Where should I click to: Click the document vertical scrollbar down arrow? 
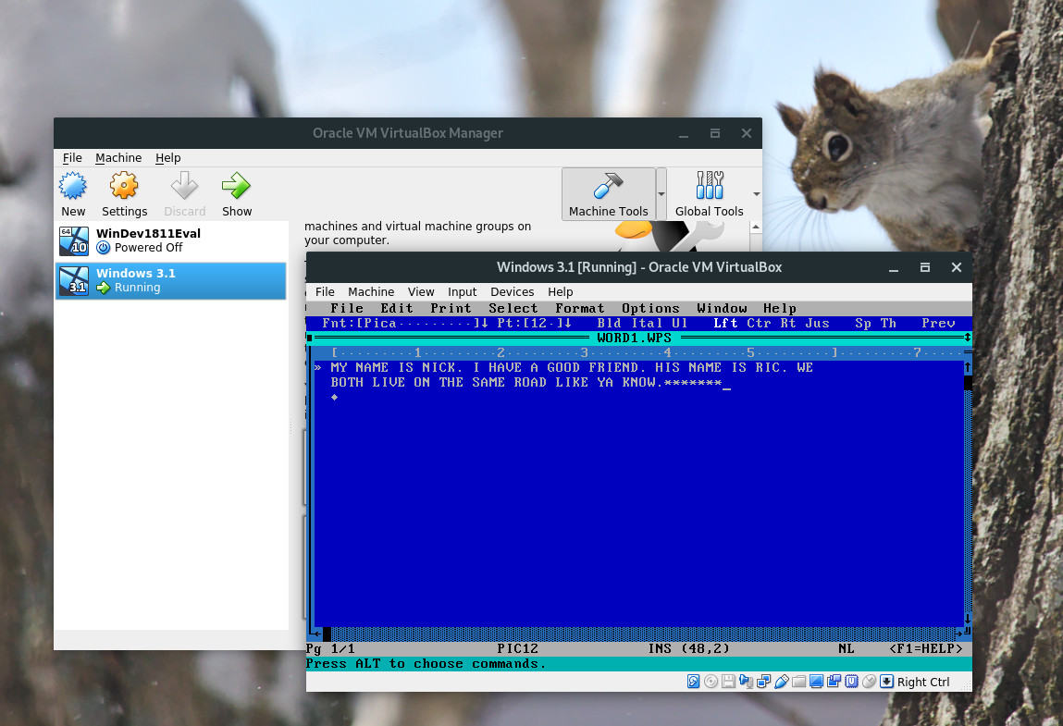tap(968, 619)
